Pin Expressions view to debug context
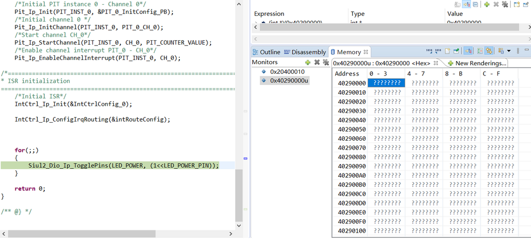 coord(526,4)
